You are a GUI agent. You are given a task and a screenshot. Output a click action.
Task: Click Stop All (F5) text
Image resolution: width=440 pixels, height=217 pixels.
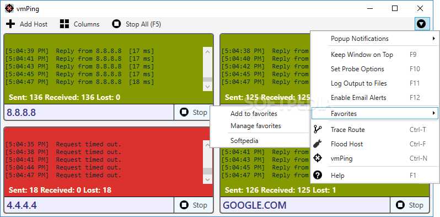pos(143,24)
